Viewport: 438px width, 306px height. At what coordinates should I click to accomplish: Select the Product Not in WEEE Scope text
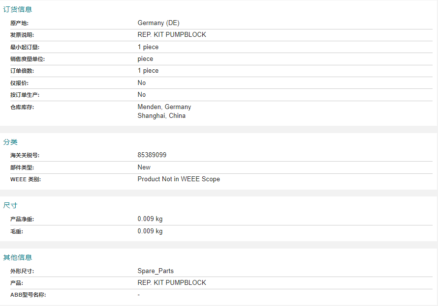coord(179,179)
